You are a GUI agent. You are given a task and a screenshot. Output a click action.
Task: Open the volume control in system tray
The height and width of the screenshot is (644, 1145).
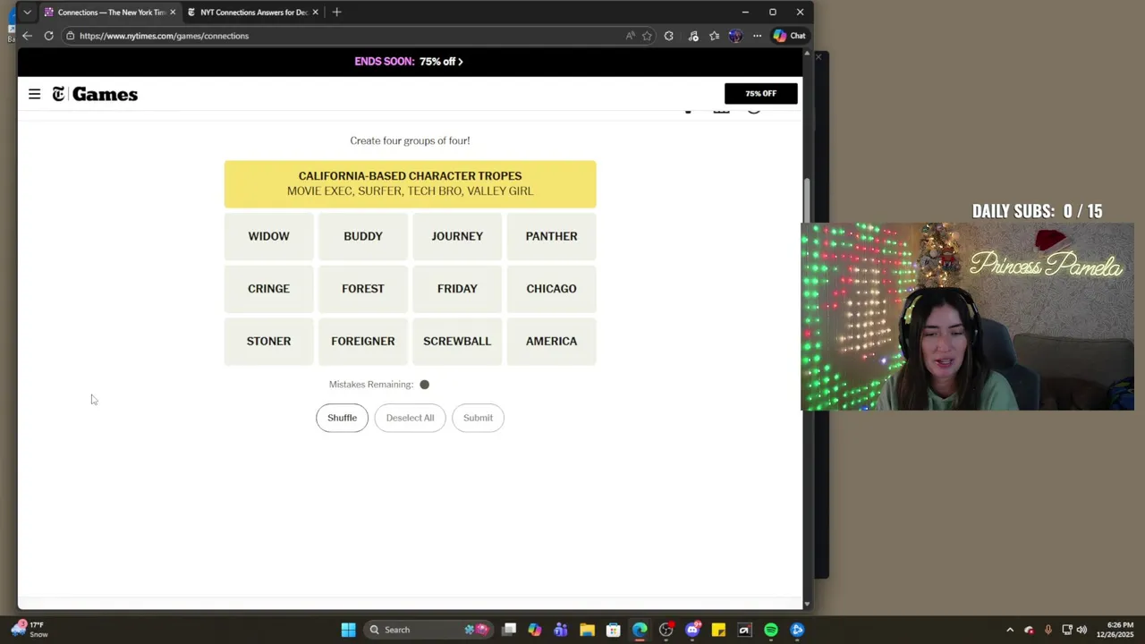pyautogui.click(x=1081, y=630)
